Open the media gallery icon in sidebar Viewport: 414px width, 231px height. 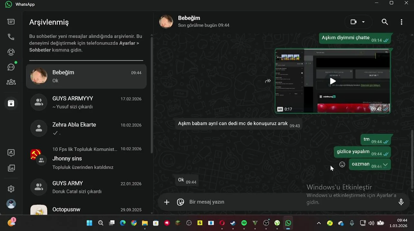(x=11, y=168)
